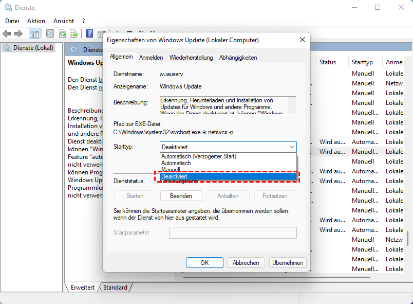413x304 pixels.
Task: Choose Automatisch (Verzögerter Start) option
Action: point(228,156)
